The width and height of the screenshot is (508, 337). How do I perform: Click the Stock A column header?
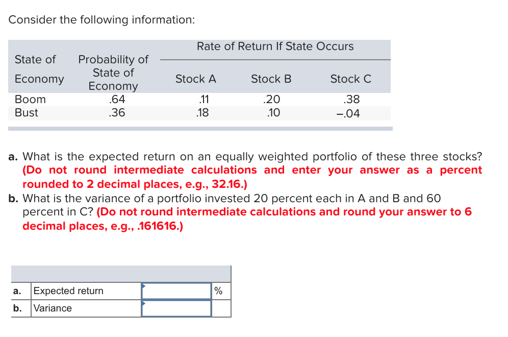[x=195, y=79]
